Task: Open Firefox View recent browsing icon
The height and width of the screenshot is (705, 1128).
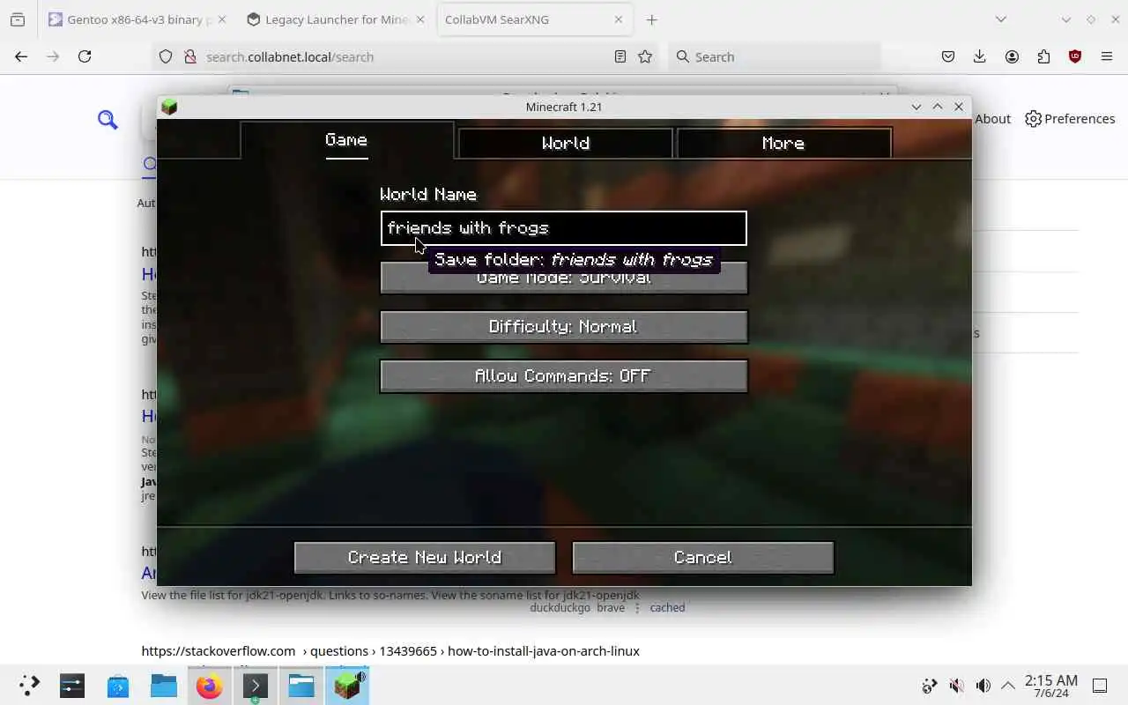Action: 18,19
